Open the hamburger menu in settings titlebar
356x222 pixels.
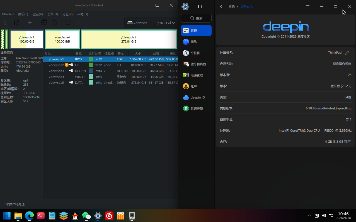point(308,7)
